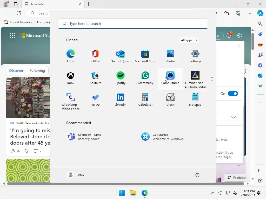Launch the Office app
Screen dimensions: 266x199
96,56
